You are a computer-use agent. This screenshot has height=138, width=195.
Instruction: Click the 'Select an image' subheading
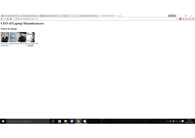[x=9, y=29]
